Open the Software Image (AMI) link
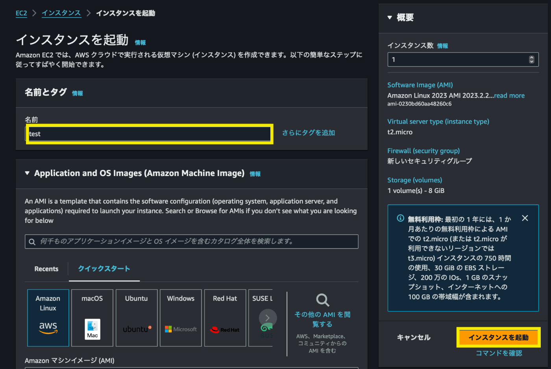Image resolution: width=551 pixels, height=369 pixels. (420, 85)
